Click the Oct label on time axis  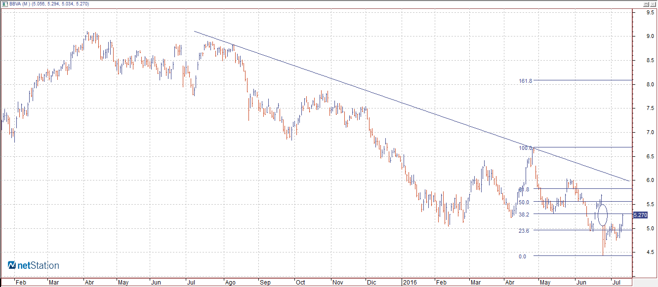pyautogui.click(x=300, y=283)
